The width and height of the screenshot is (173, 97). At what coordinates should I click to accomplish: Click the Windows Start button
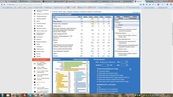pos(2,95)
